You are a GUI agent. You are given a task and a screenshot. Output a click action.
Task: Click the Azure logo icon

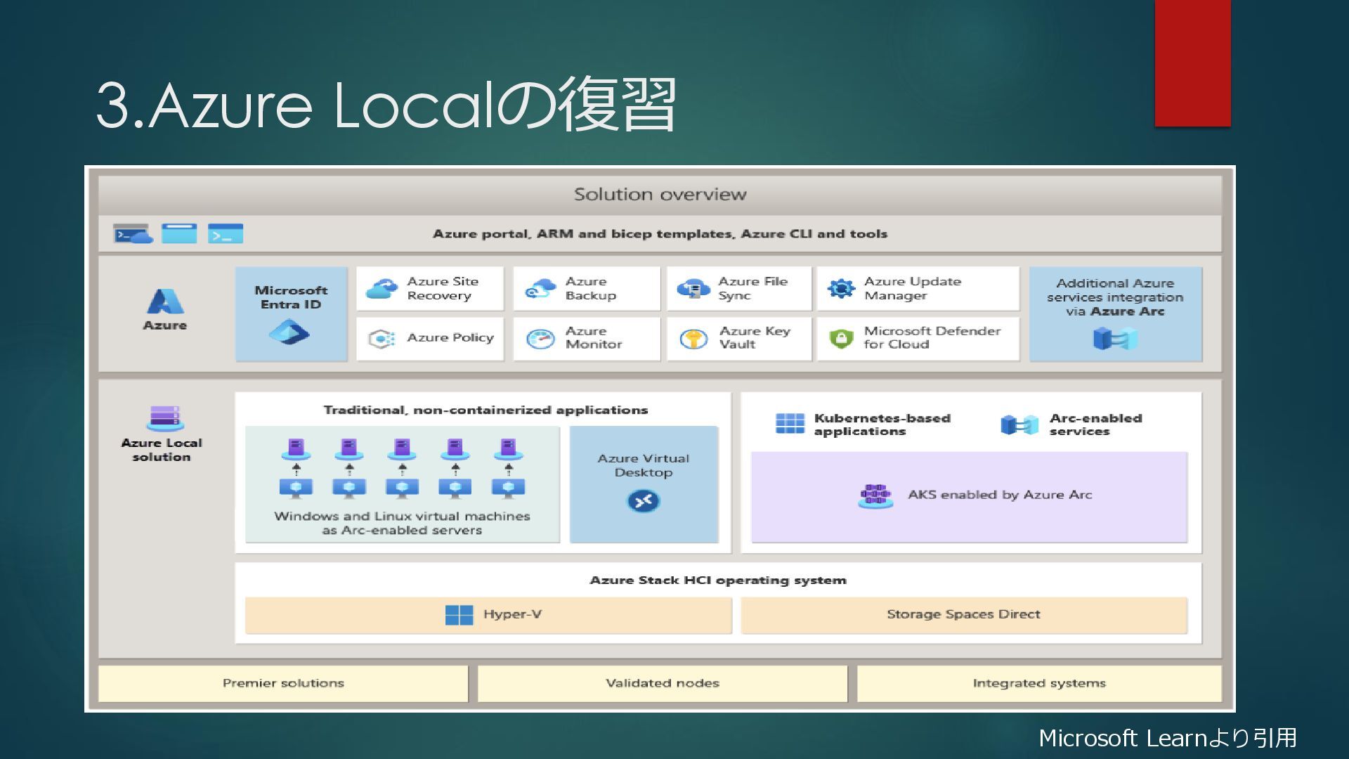(165, 301)
